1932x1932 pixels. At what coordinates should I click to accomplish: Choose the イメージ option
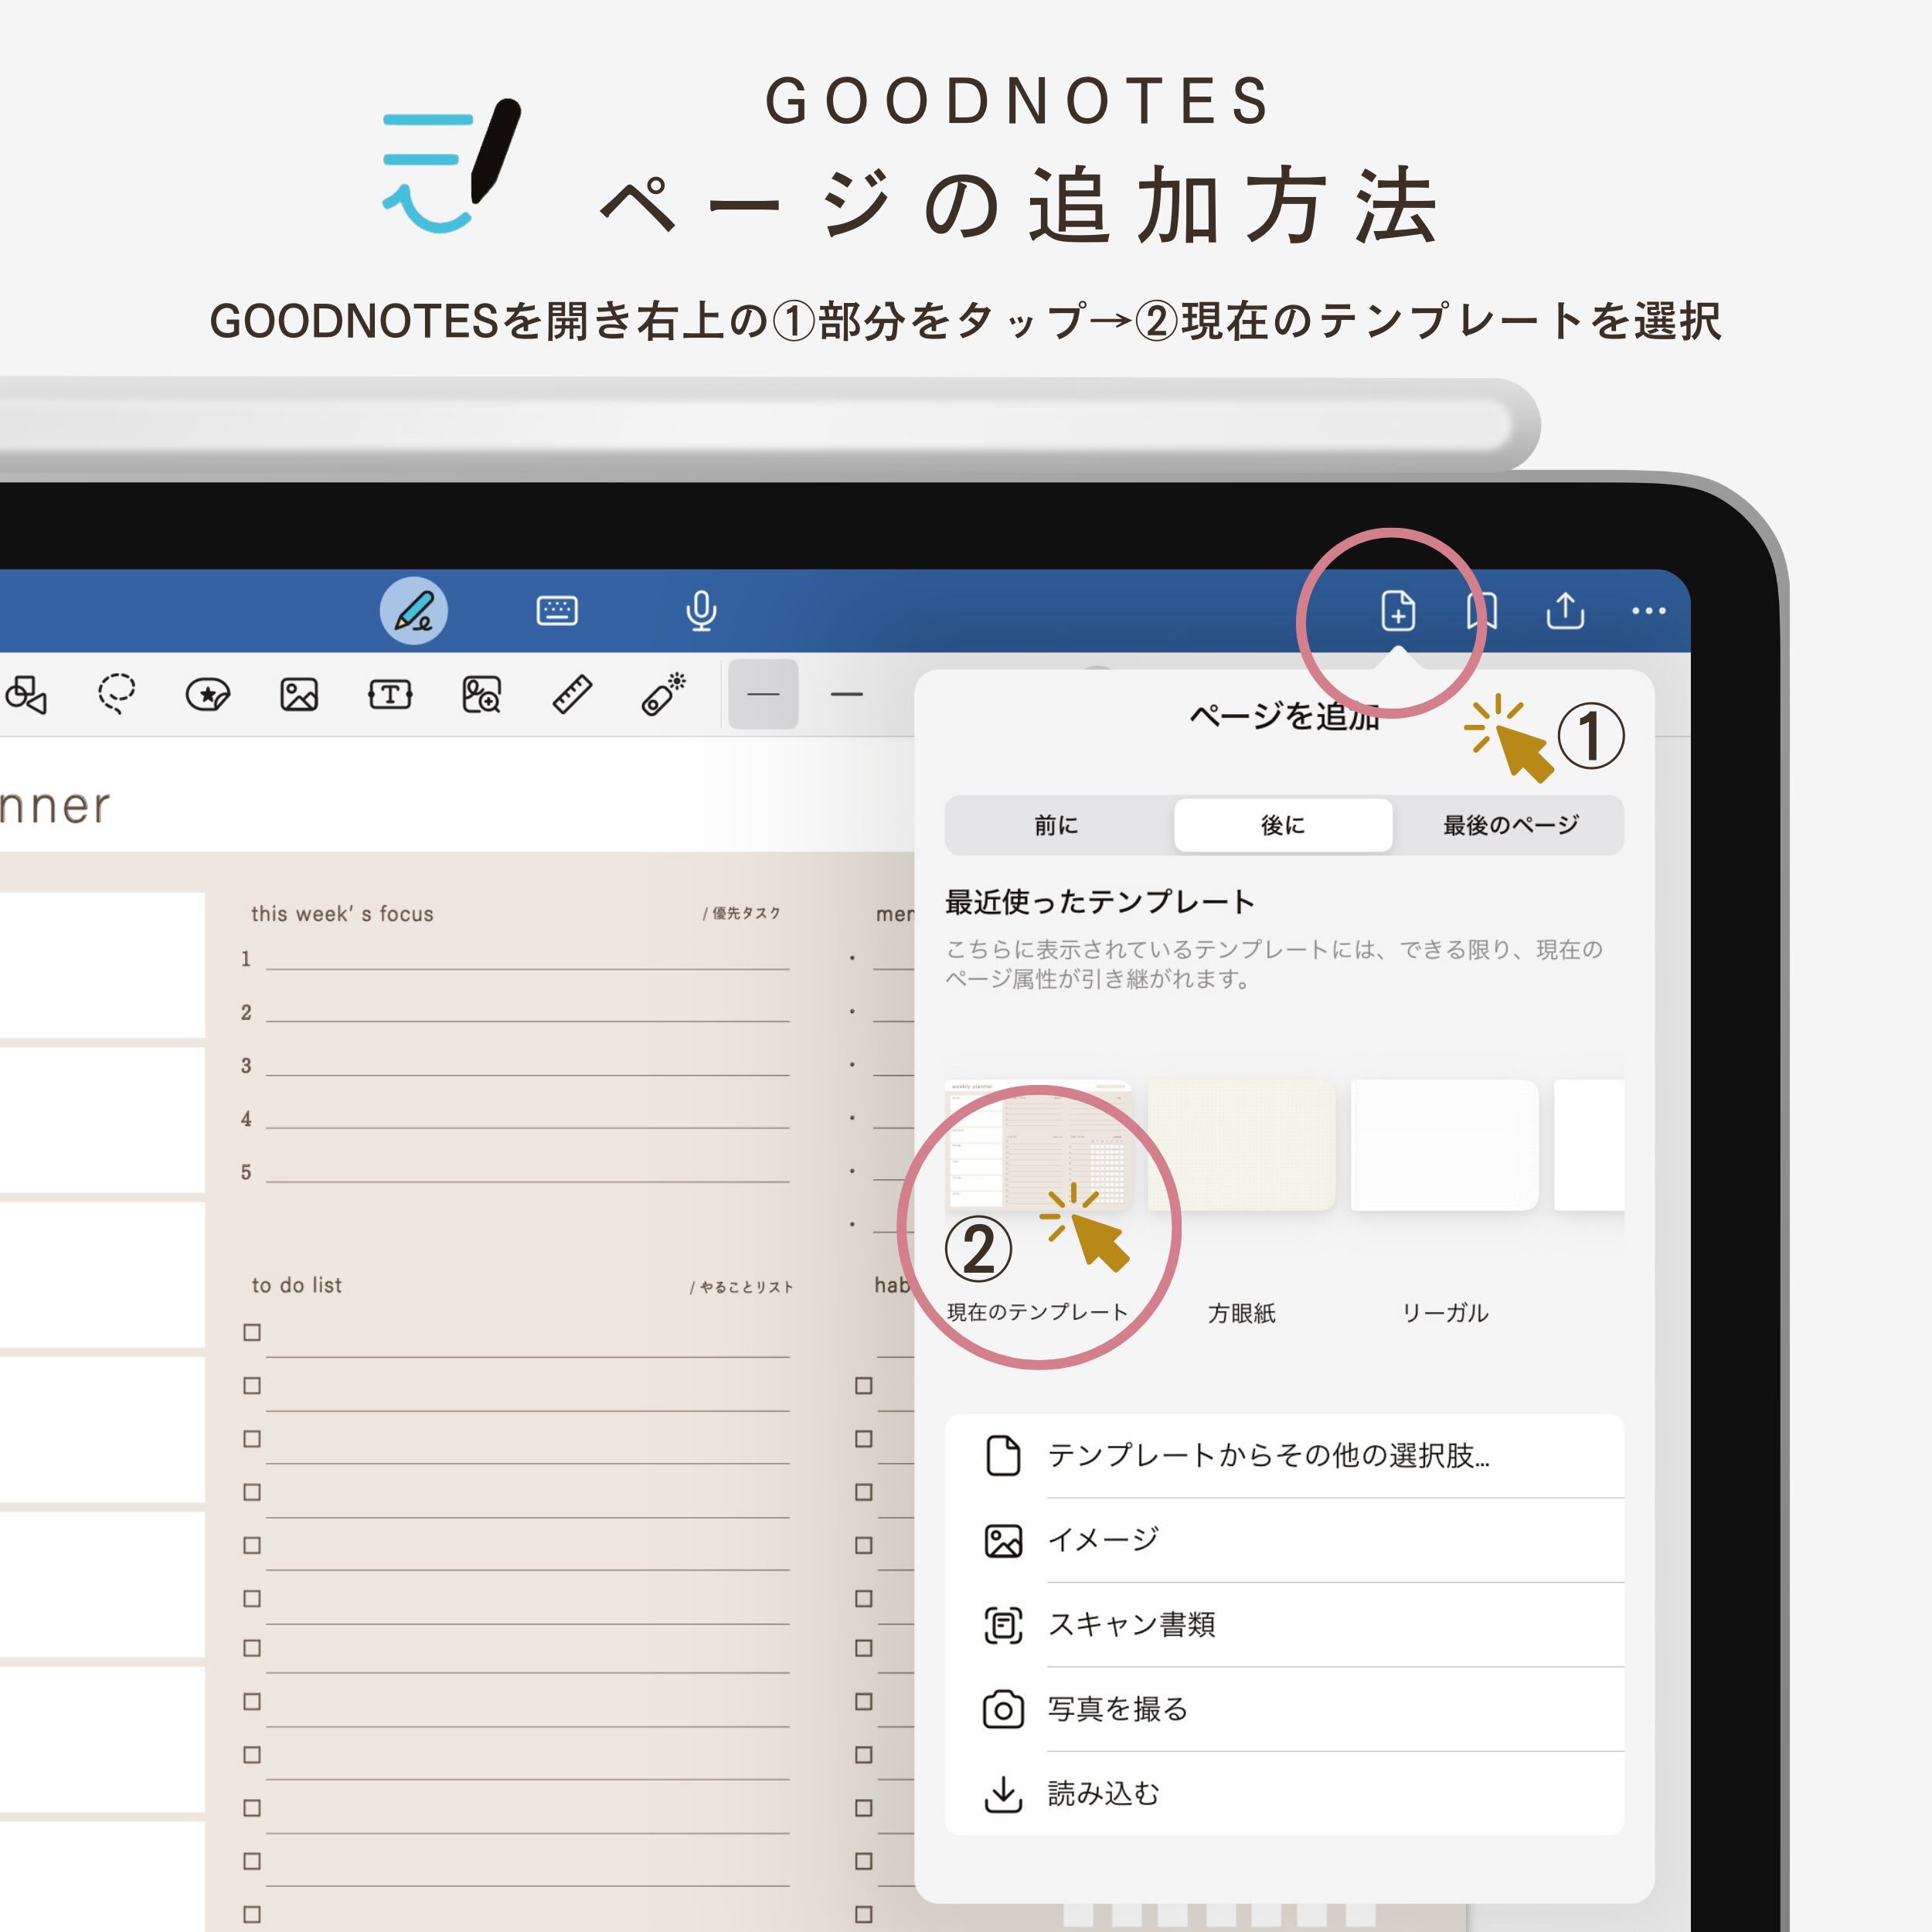coord(1284,1540)
